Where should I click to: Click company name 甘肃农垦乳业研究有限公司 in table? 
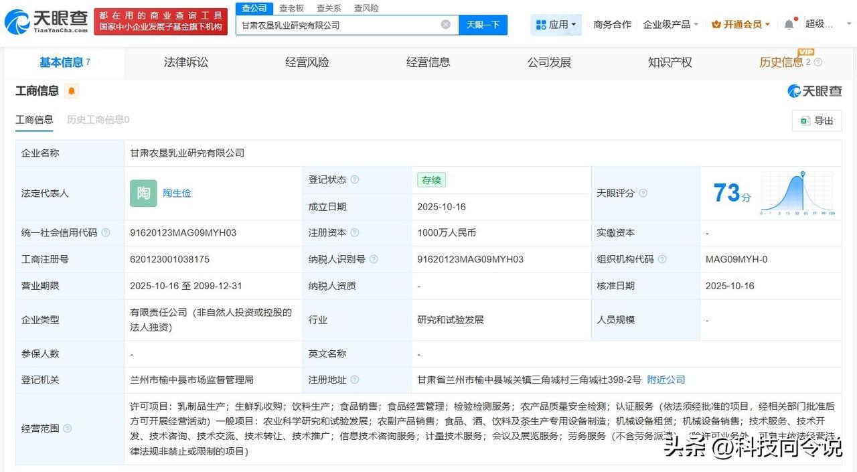coord(187,153)
